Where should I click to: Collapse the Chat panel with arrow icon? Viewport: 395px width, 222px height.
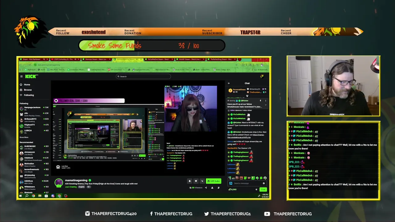coord(229,83)
